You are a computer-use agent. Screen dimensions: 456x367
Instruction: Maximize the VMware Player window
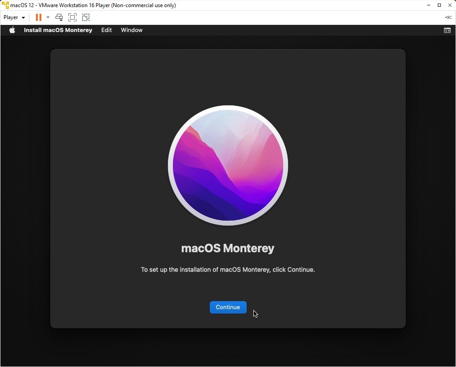pos(439,5)
